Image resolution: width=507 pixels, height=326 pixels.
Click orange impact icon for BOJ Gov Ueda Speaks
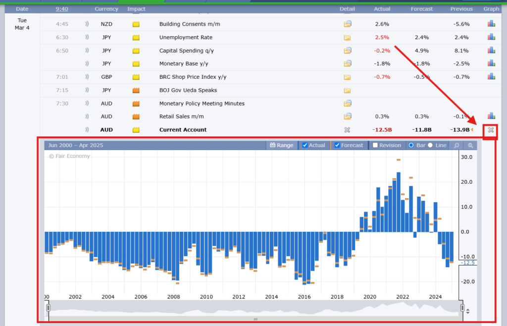[136, 90]
